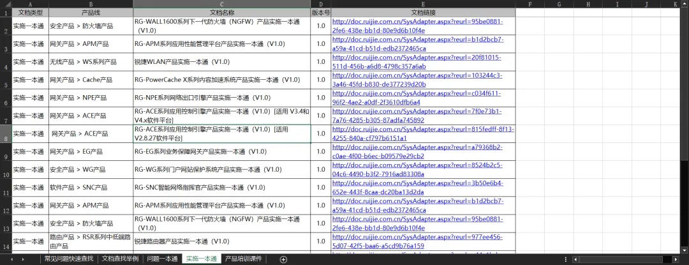
Task: Open PowerCache link ending de377239d20b
Action: [417, 80]
